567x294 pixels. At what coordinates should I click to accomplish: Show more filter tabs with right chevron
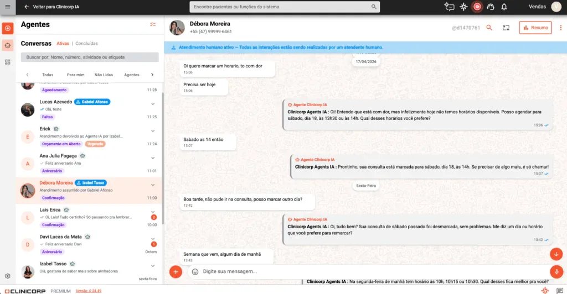152,75
